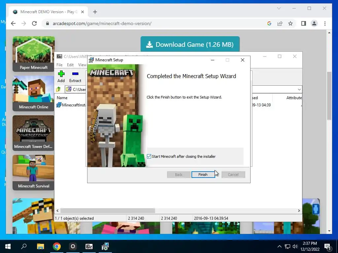Open the notification center icon
Viewport: 338px width, 253px height.
(x=327, y=247)
